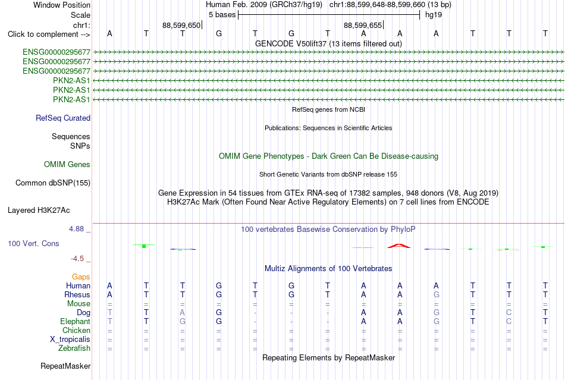The width and height of the screenshot is (565, 380).
Task: Open the GTEx 'Gene Expression in 54 tissues' title
Action: coord(328,193)
